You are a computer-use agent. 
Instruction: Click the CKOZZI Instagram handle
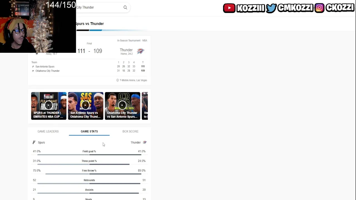[340, 8]
